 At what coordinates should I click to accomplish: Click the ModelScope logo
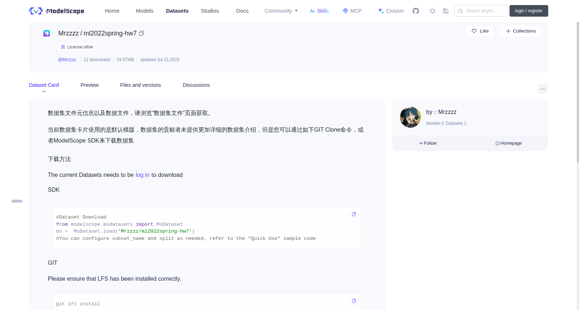(x=56, y=11)
